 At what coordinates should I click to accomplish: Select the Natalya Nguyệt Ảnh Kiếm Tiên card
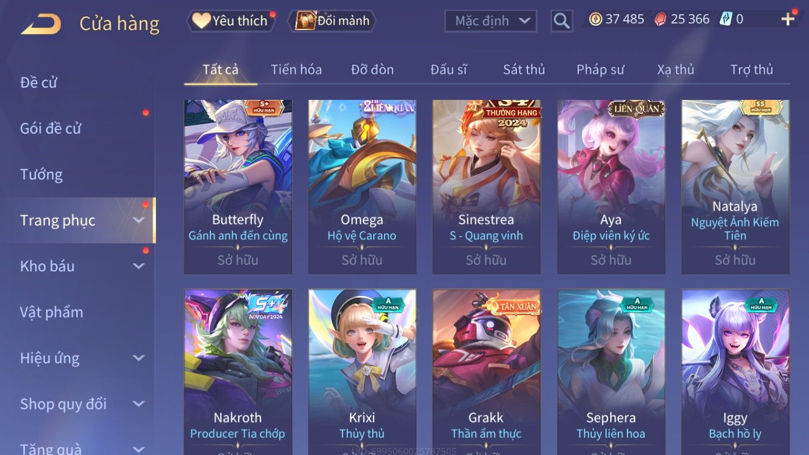click(735, 187)
